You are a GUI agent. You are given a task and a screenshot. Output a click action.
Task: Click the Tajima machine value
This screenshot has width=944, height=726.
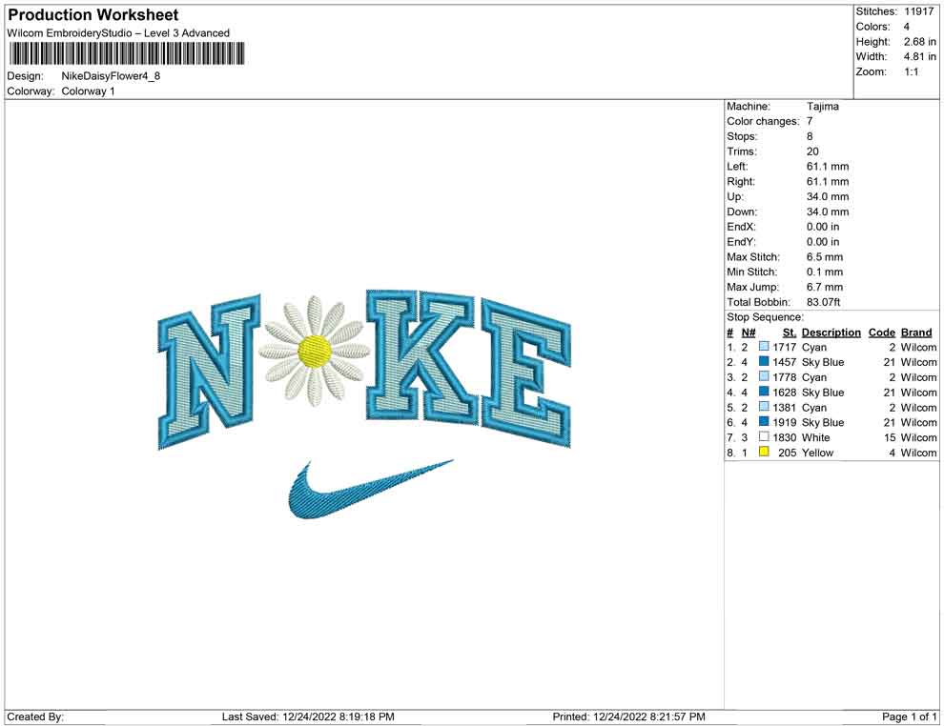pyautogui.click(x=822, y=107)
